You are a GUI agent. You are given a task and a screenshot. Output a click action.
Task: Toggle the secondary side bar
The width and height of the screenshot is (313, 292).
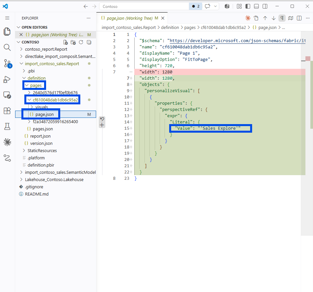point(265,6)
